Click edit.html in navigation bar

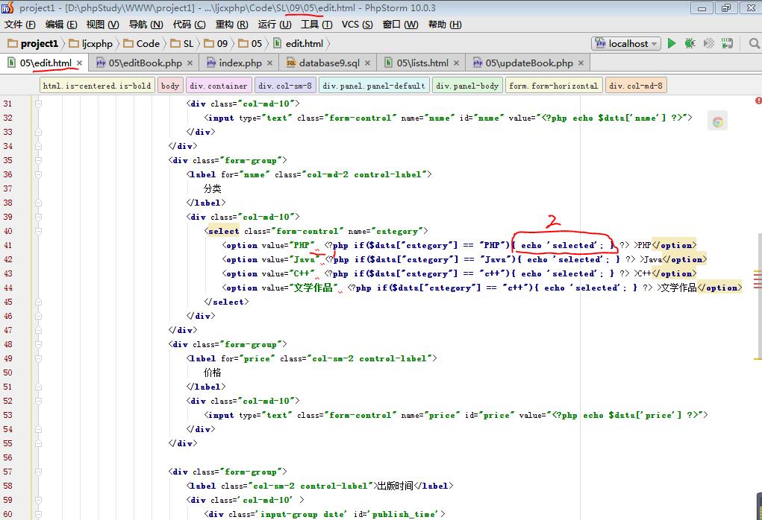(299, 44)
